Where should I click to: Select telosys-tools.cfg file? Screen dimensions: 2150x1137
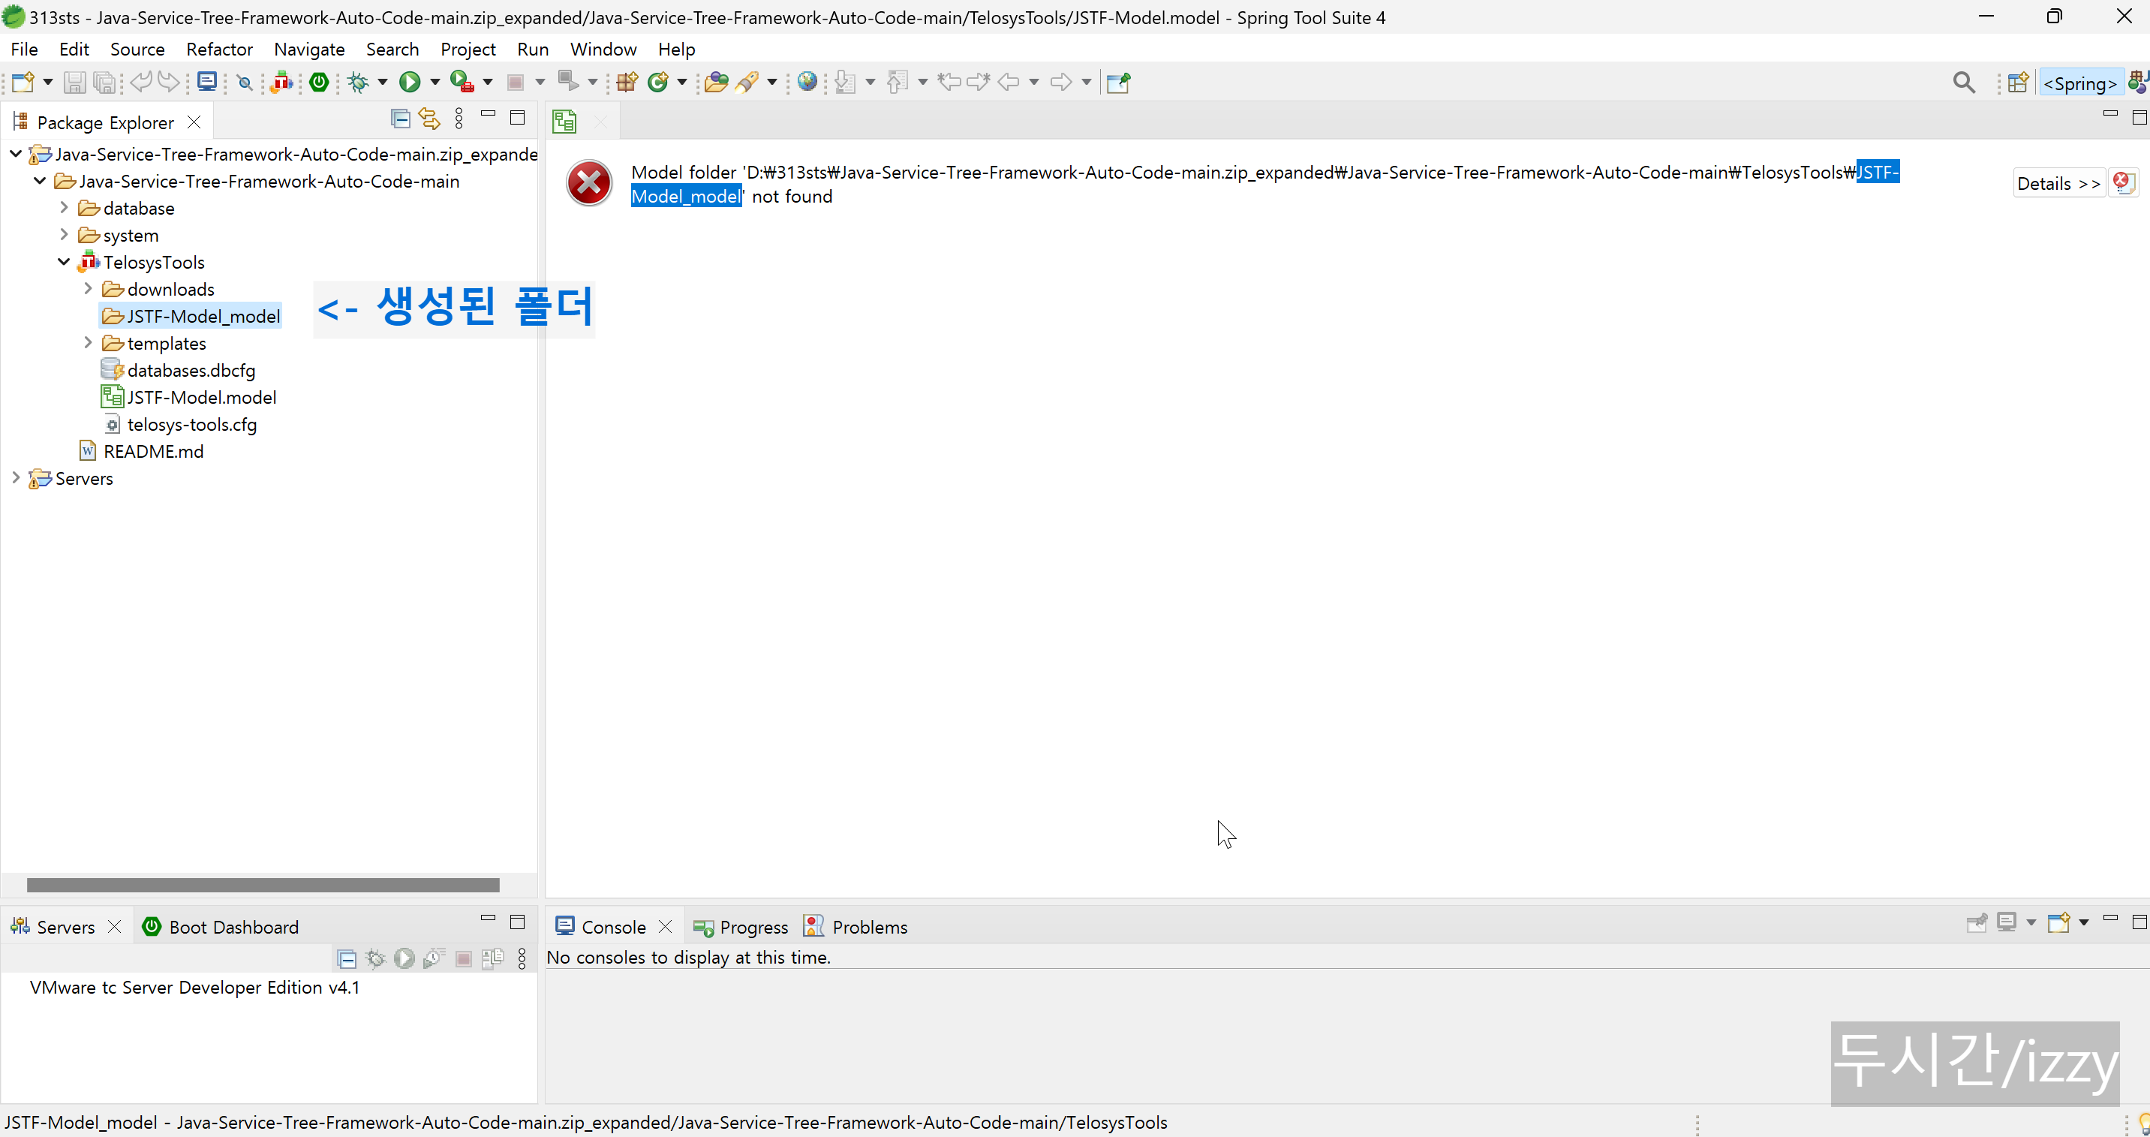(x=179, y=425)
